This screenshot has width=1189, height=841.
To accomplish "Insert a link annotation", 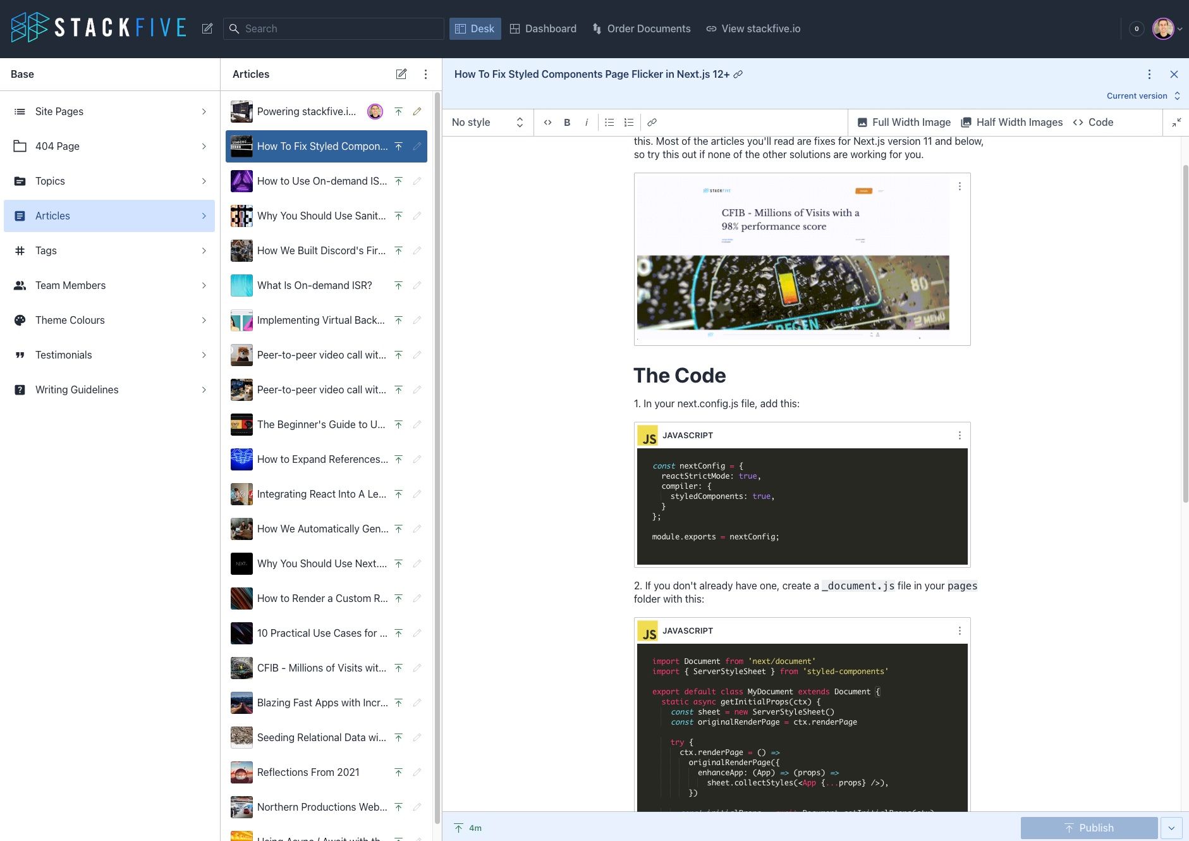I will tap(652, 122).
